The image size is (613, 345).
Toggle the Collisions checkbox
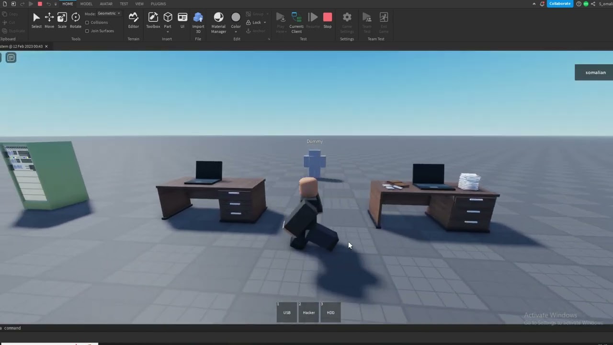tap(87, 23)
